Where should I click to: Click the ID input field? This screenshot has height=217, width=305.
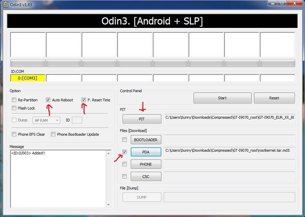point(77,120)
